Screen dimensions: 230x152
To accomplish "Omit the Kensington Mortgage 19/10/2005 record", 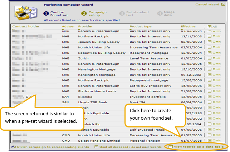I will coord(214,69).
